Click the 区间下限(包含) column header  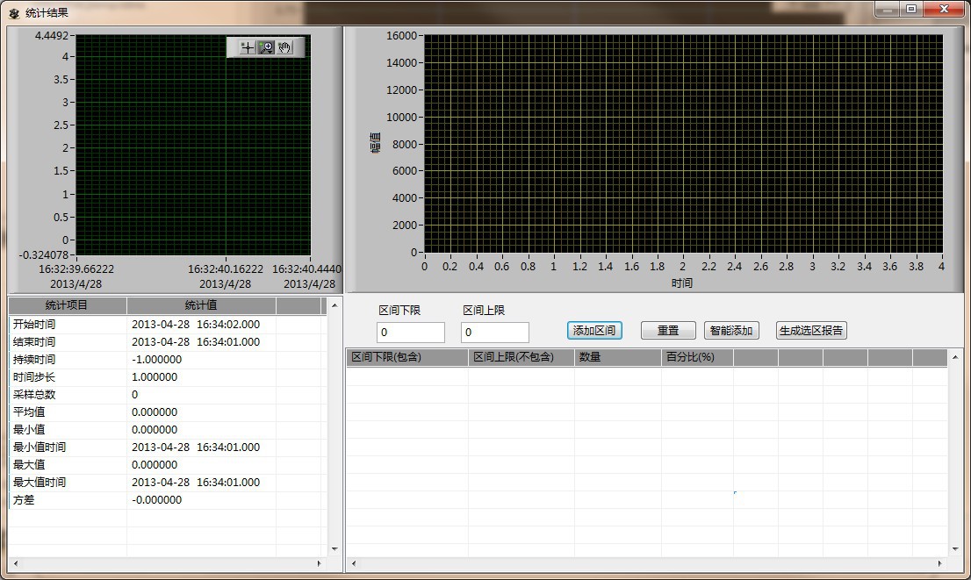click(x=406, y=357)
